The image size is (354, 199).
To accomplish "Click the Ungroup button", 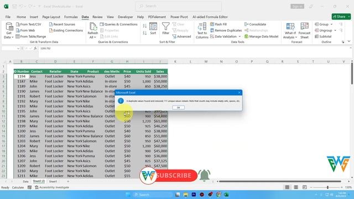I will pos(323,30).
